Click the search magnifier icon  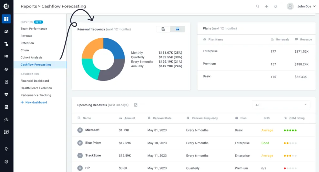click(258, 6)
